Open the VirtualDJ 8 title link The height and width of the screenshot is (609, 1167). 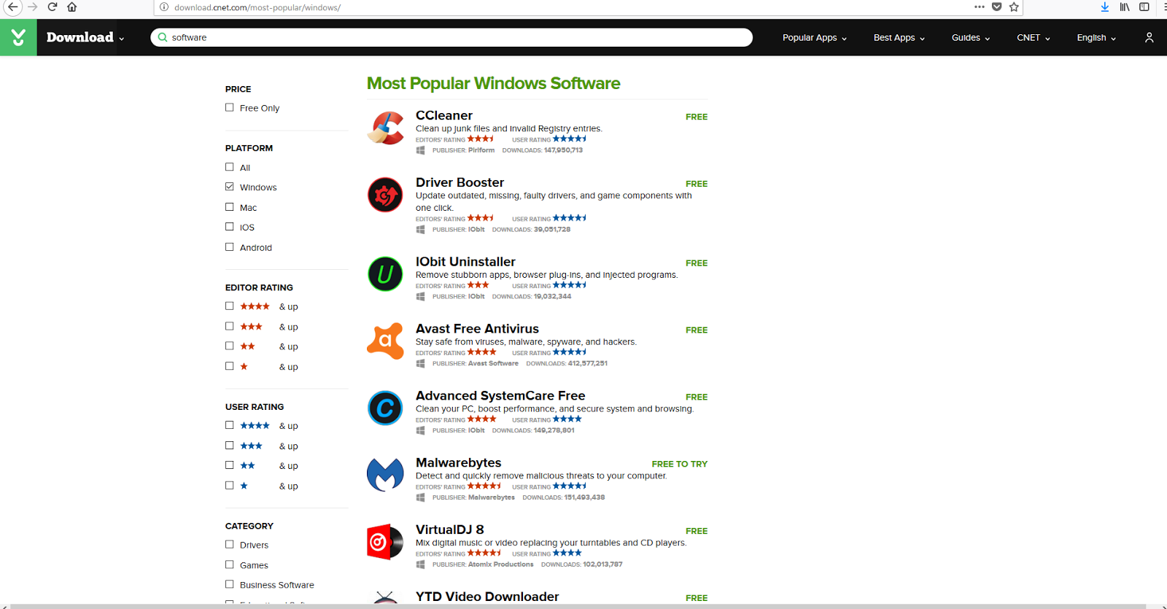(450, 530)
